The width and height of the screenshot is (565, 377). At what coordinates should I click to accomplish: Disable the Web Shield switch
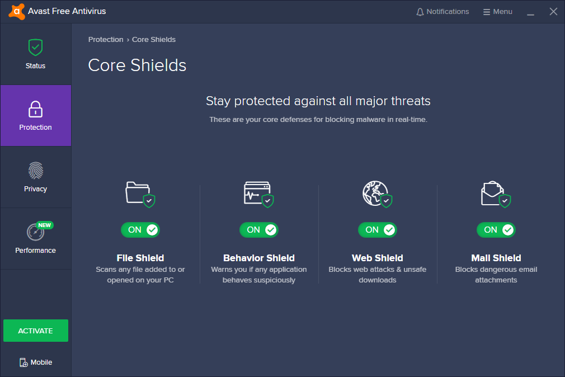tap(378, 230)
